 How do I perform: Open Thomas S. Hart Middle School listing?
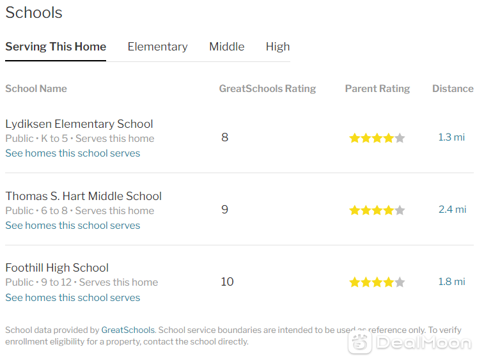(x=83, y=196)
